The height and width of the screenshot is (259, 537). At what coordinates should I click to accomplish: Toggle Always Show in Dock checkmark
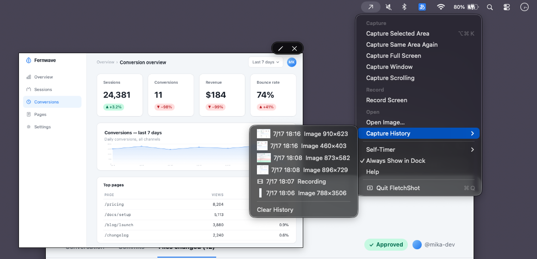[362, 161]
